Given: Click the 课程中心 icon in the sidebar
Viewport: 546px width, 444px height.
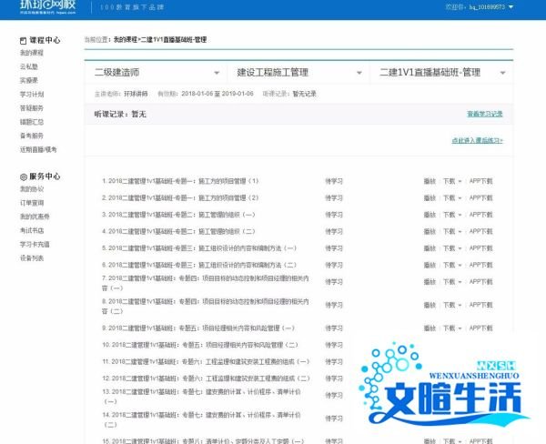Looking at the screenshot, I should pos(23,41).
